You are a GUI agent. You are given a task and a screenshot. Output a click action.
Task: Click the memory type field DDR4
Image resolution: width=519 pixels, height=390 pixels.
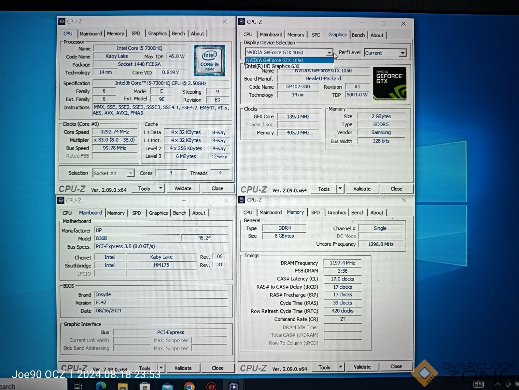pyautogui.click(x=284, y=228)
